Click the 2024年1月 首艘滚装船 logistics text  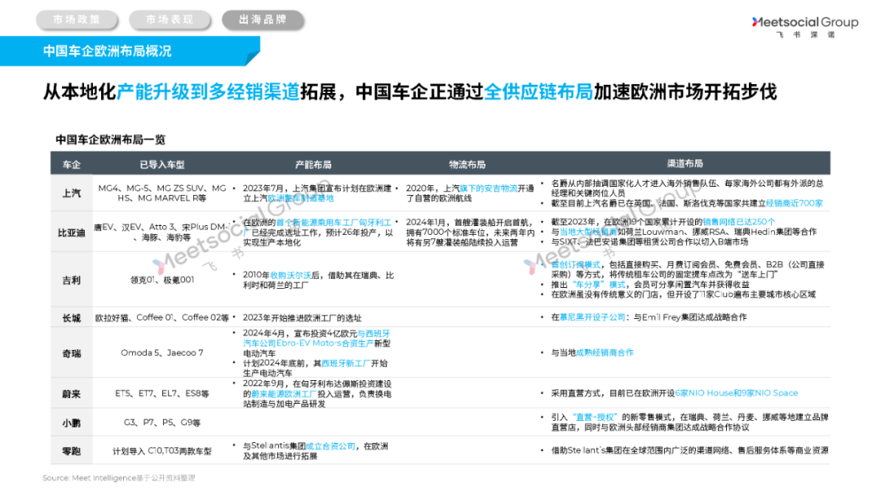pos(470,232)
